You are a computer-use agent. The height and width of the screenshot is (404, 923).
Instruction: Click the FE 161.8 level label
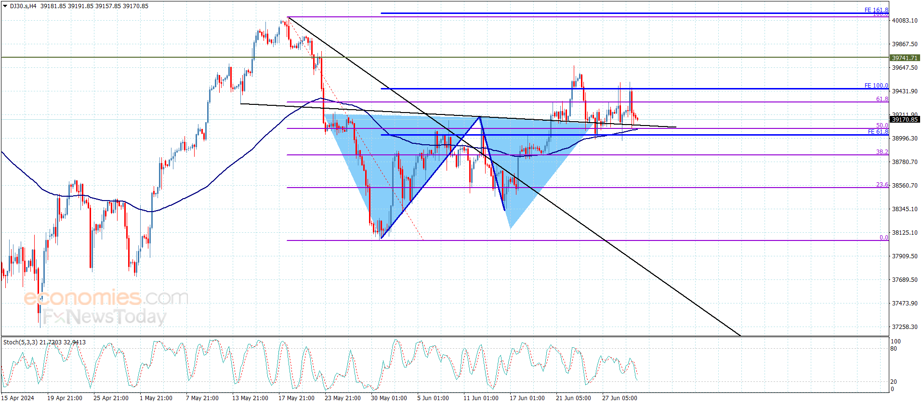coord(876,10)
